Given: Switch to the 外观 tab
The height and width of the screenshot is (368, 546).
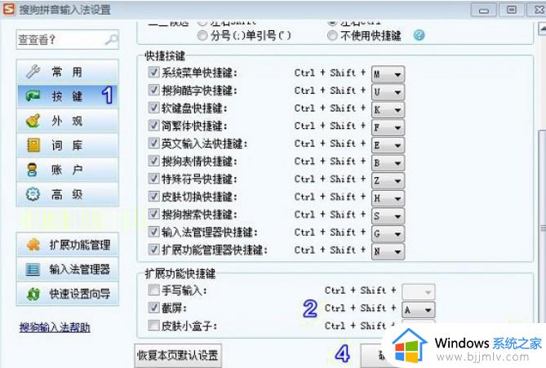Looking at the screenshot, I should coord(67,121).
